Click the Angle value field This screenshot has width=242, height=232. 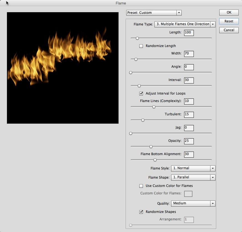tap(189, 67)
